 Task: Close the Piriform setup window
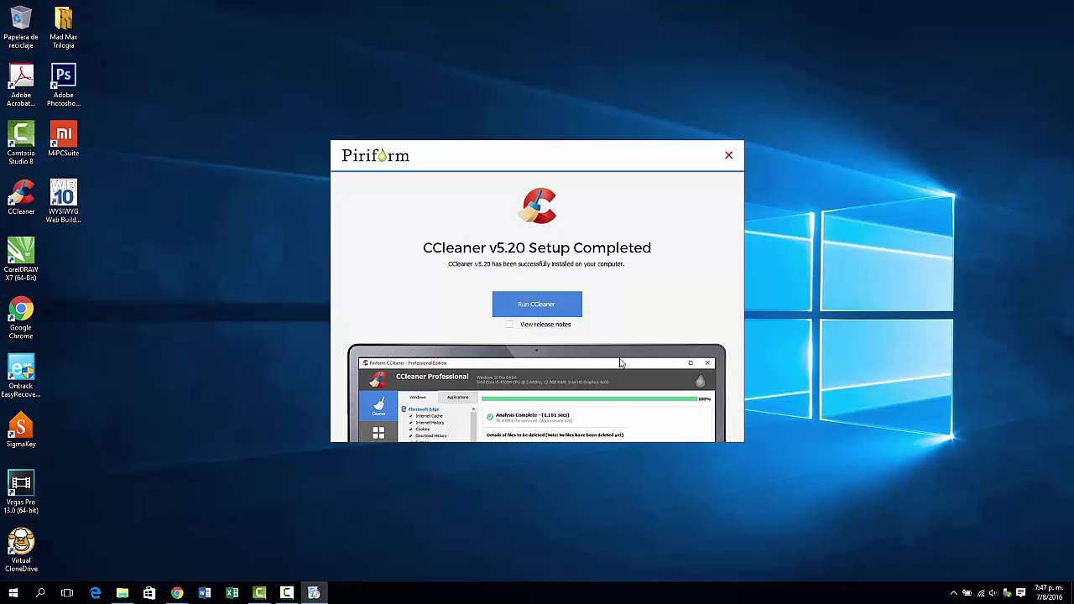(728, 155)
